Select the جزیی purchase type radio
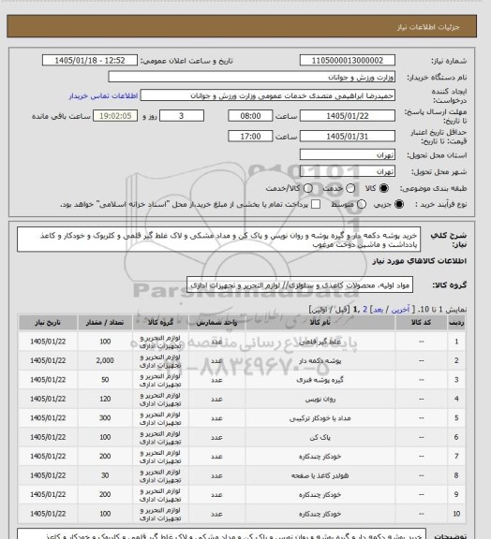Screen dimensions: 491x539 [x=399, y=204]
